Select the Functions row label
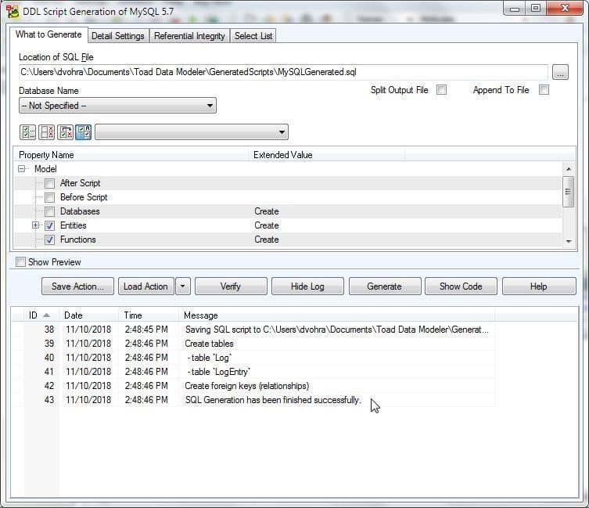This screenshot has height=508, width=589. point(77,240)
